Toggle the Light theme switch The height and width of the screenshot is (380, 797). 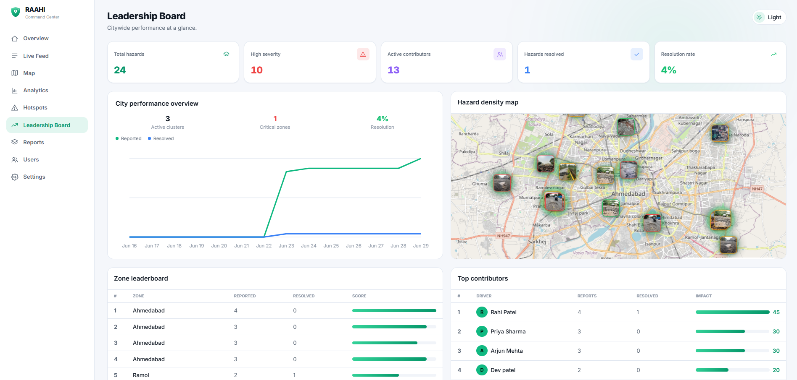click(769, 17)
